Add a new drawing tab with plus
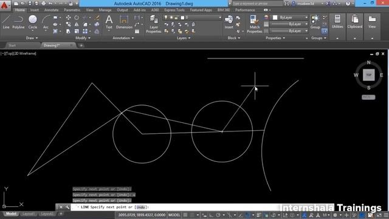 tap(81, 46)
